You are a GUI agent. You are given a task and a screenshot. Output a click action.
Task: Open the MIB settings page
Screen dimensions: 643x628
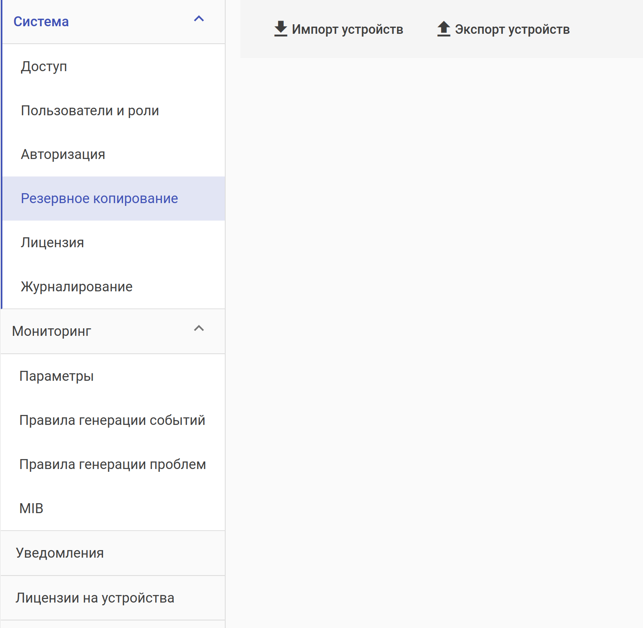pos(31,508)
